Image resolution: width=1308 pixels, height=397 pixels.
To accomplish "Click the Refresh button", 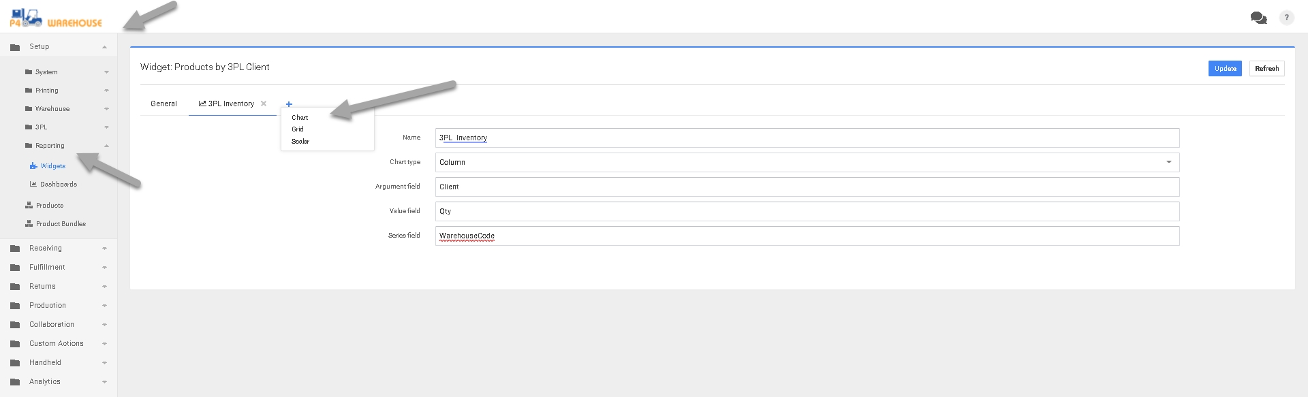I will point(1266,69).
